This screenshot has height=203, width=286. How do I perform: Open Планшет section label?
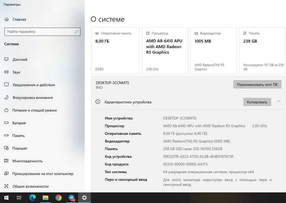pos(20,148)
